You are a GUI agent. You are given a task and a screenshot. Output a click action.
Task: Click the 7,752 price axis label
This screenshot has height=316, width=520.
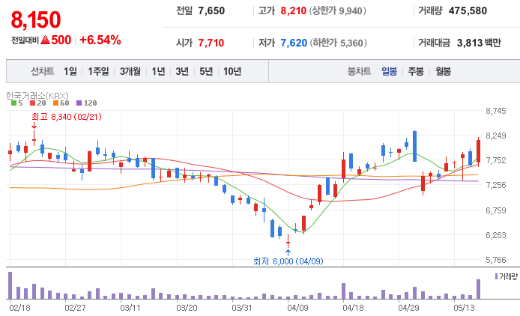point(496,160)
